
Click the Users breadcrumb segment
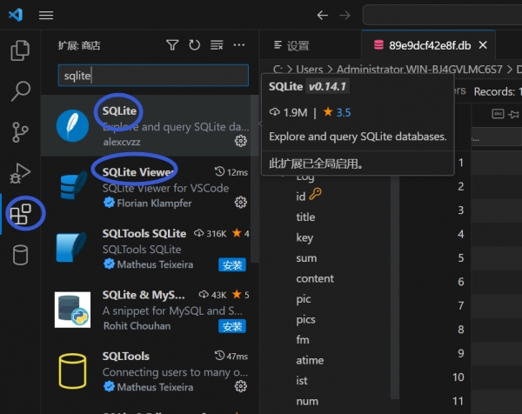tap(309, 70)
